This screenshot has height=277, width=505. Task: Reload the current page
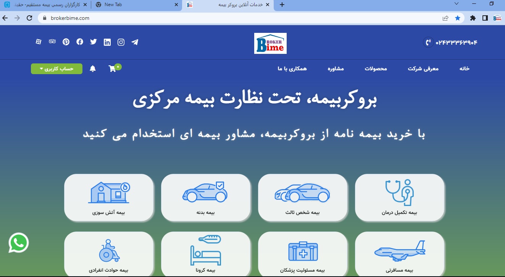[29, 18]
